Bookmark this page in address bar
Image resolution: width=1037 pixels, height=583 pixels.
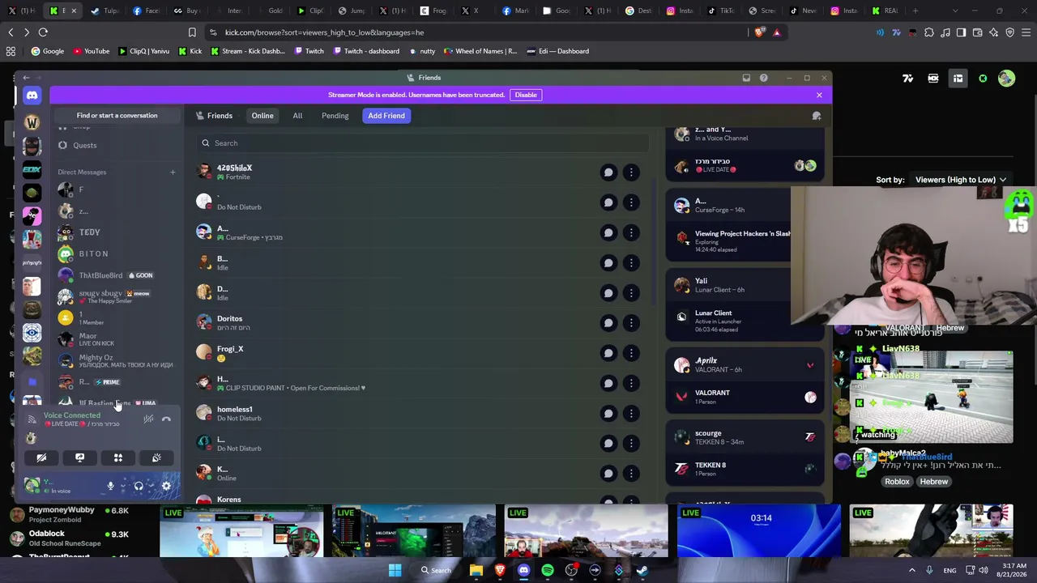pyautogui.click(x=192, y=32)
